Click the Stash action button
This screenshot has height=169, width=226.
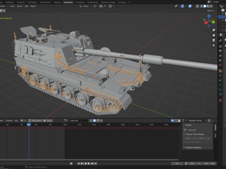48,121
